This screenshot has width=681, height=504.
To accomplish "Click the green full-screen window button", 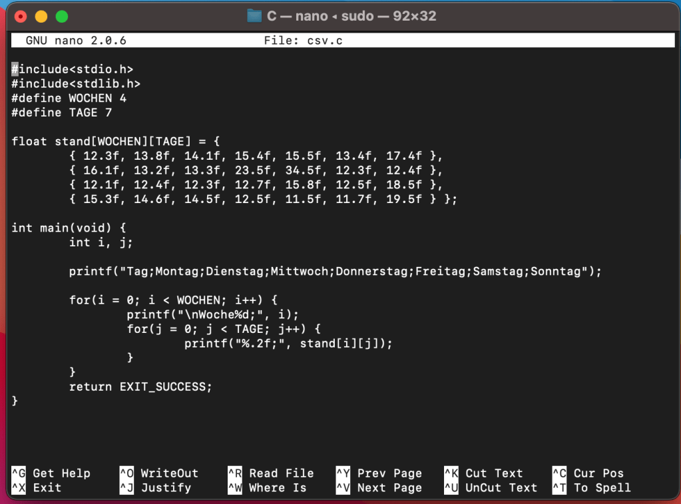I will coord(62,16).
